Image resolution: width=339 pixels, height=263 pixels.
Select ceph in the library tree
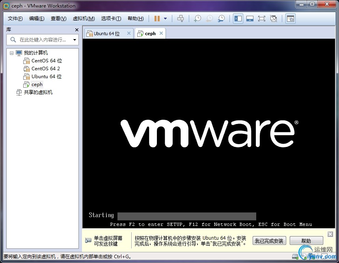pyautogui.click(x=37, y=85)
